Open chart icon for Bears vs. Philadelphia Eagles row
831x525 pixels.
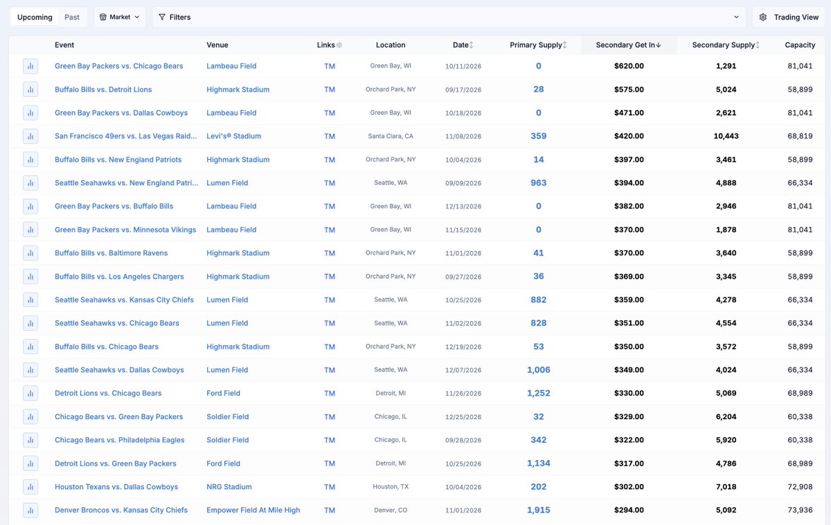coord(30,440)
